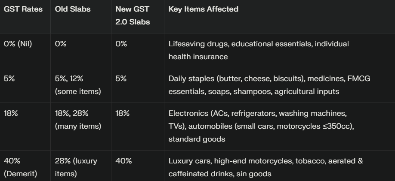
Task: Click the 'health insurance' text line
Action: tap(198, 57)
